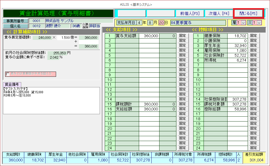Toggle 固定 for 健康保険 deduction row
The height and width of the screenshot is (166, 270).
253,36
